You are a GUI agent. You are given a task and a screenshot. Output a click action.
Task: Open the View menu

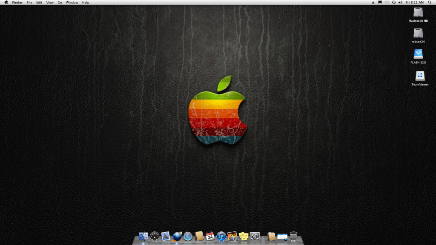(x=50, y=3)
